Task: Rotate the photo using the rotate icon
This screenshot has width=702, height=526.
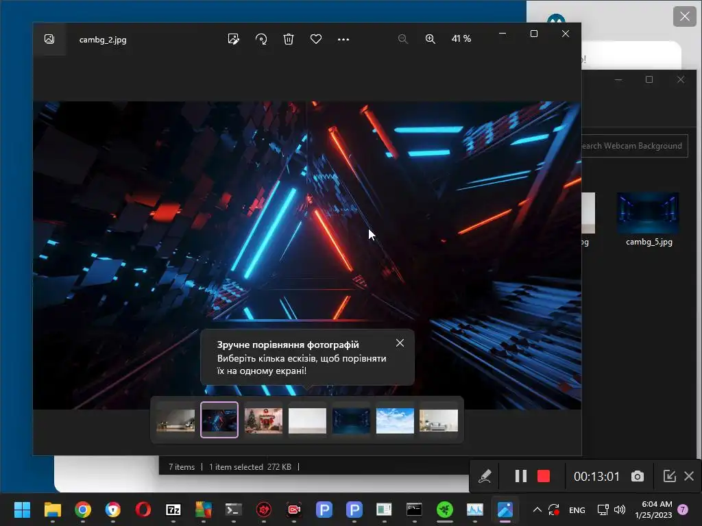Action: 261,39
